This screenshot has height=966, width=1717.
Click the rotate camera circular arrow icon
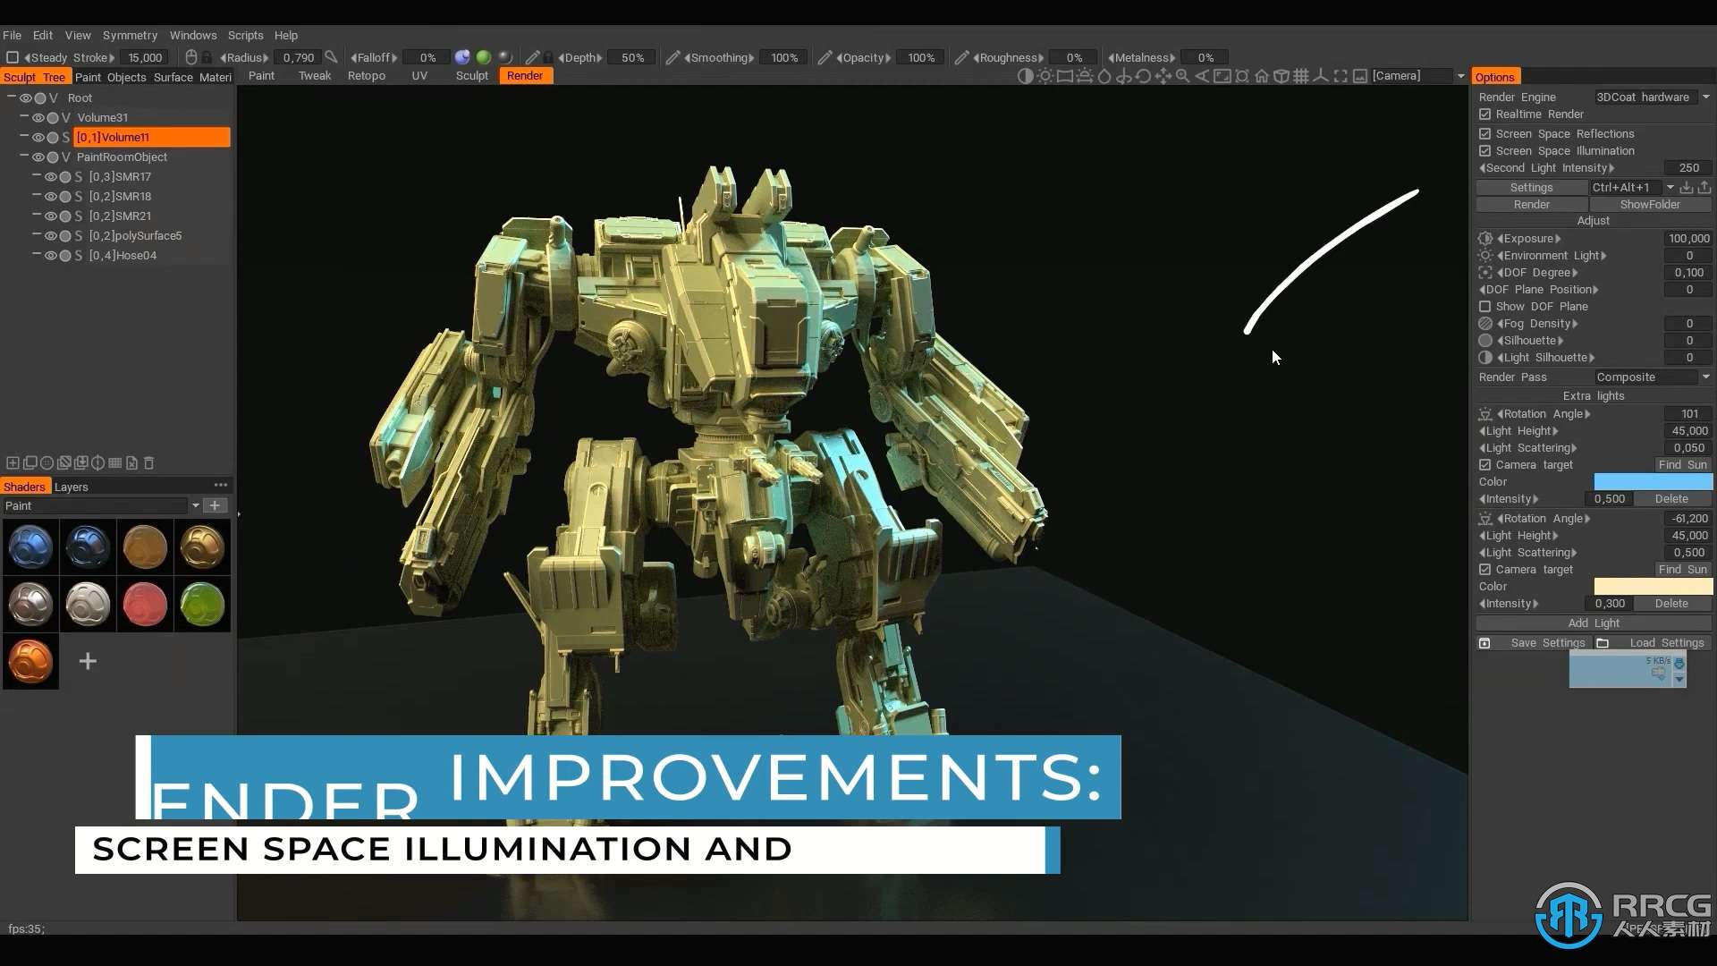pos(1143,77)
